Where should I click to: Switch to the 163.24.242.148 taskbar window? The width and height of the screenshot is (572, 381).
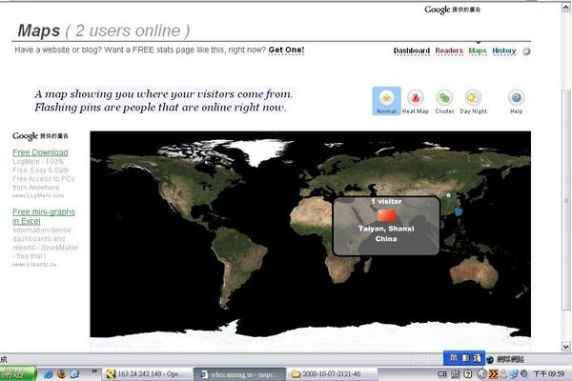point(147,374)
